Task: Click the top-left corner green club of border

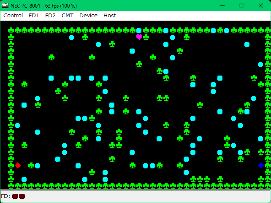Action: click(11, 30)
